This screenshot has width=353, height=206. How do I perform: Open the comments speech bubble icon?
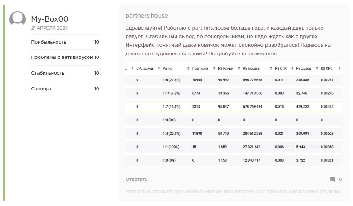tap(333, 179)
